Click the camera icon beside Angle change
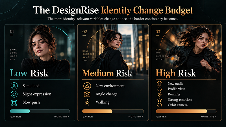Viewport: 226px width, 127px height. (87, 94)
